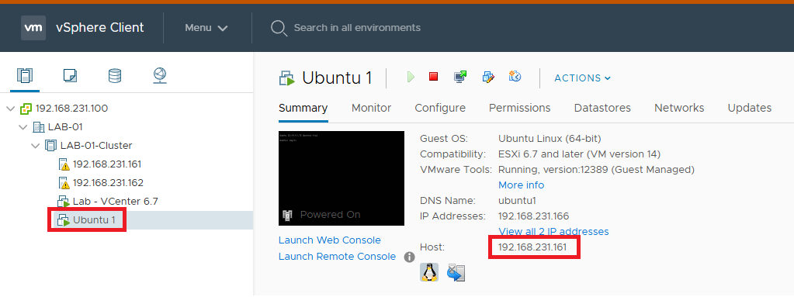Power on the VM with green play icon

tap(411, 77)
